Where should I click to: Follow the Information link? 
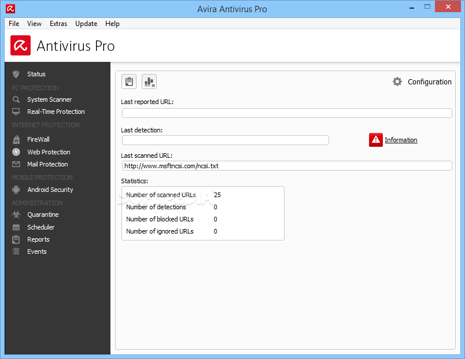[401, 140]
